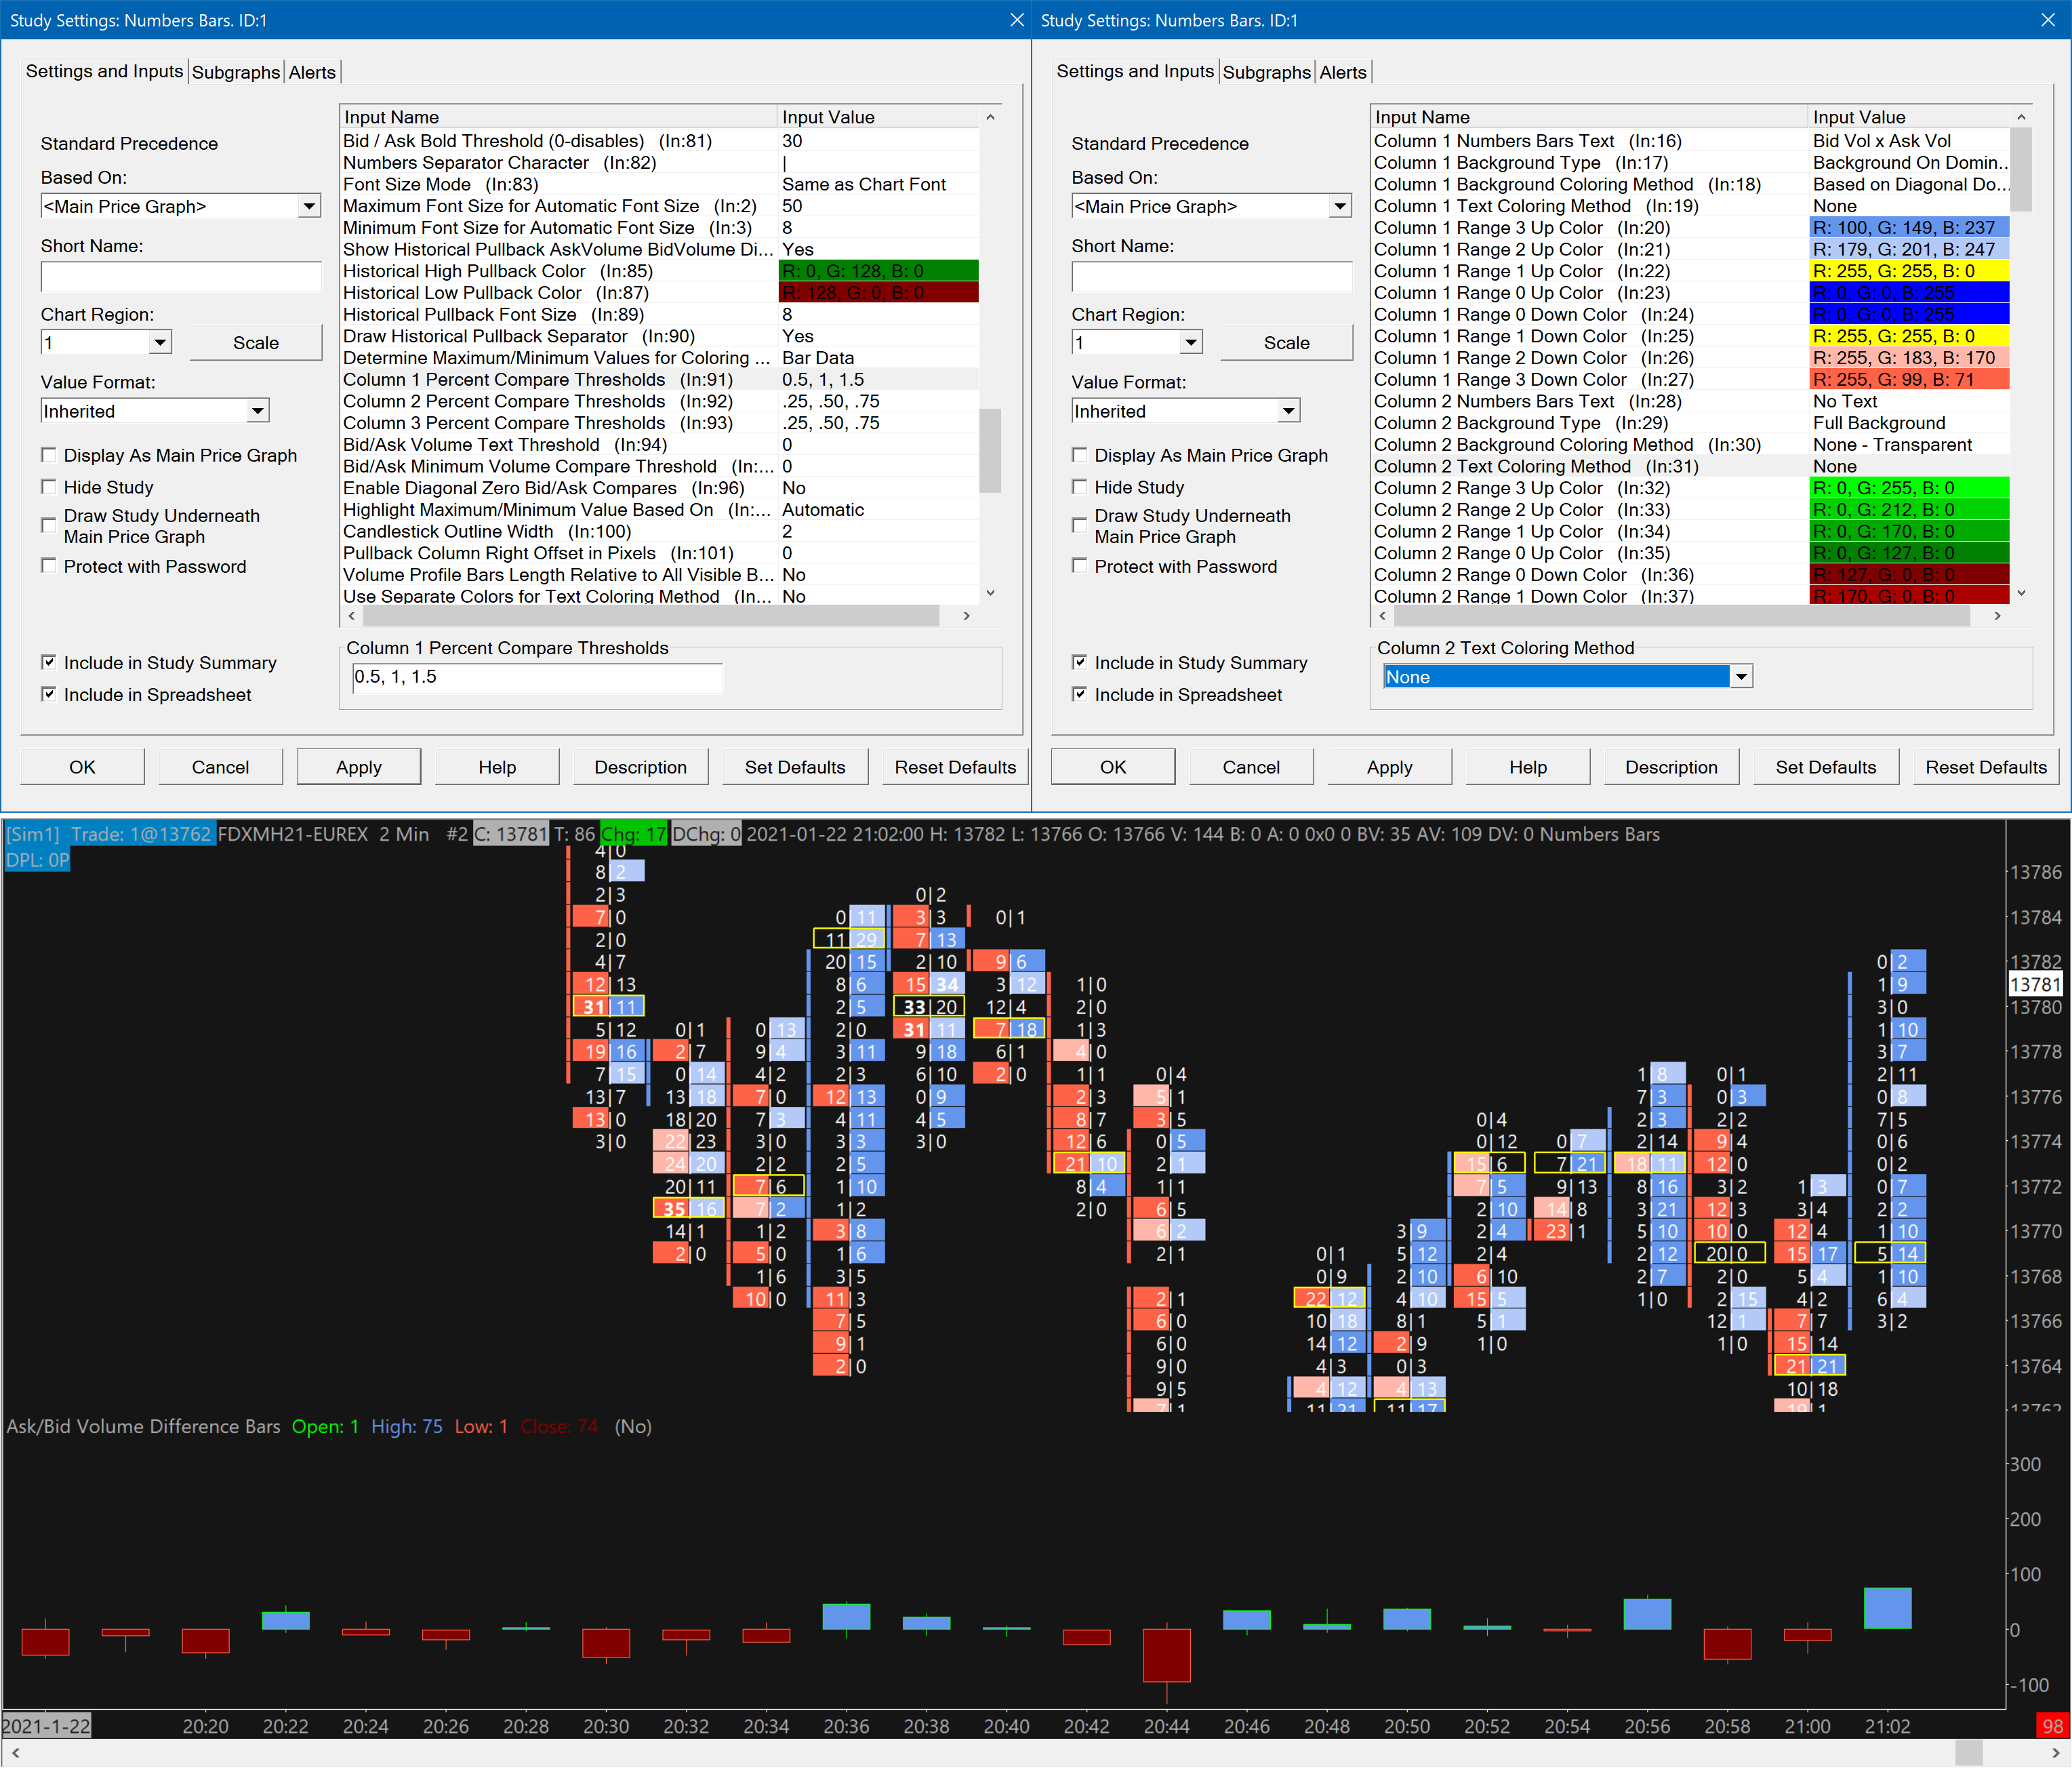The width and height of the screenshot is (2072, 1768).
Task: Toggle Protect with Password in left dialog
Action: pyautogui.click(x=48, y=566)
